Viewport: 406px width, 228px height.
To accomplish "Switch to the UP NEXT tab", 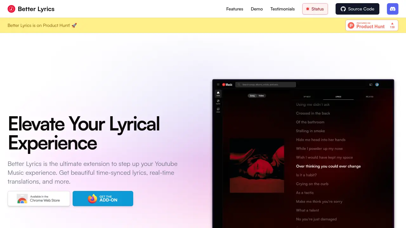I will tap(307, 97).
